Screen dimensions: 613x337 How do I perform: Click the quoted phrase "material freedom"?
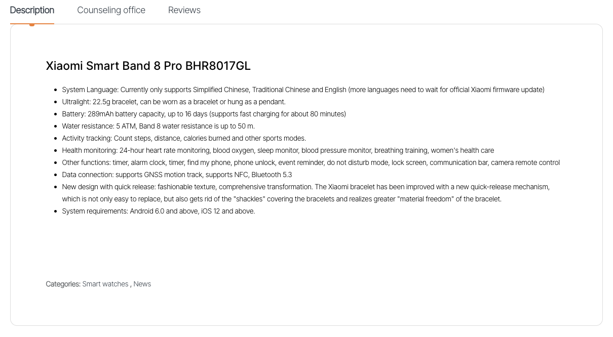click(x=425, y=199)
